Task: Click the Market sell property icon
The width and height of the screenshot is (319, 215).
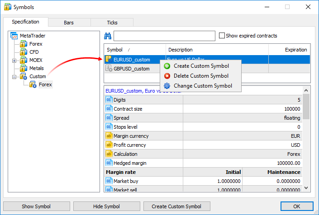Action: [109, 189]
